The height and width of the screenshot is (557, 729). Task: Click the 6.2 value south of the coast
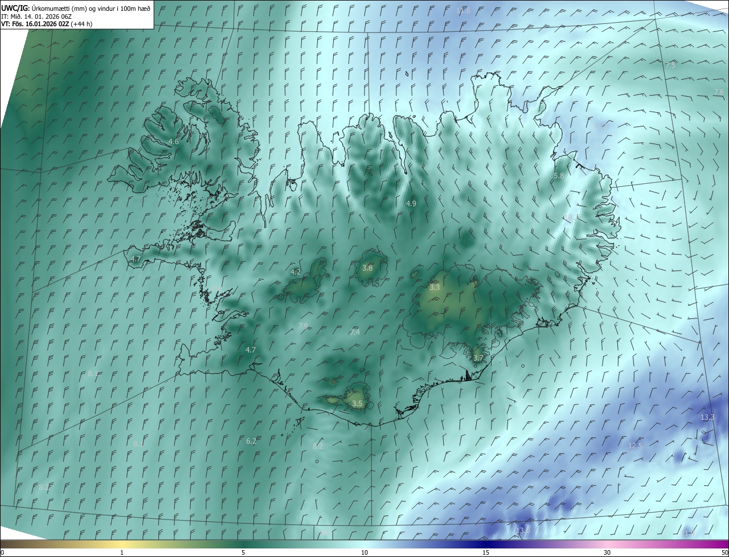click(251, 441)
